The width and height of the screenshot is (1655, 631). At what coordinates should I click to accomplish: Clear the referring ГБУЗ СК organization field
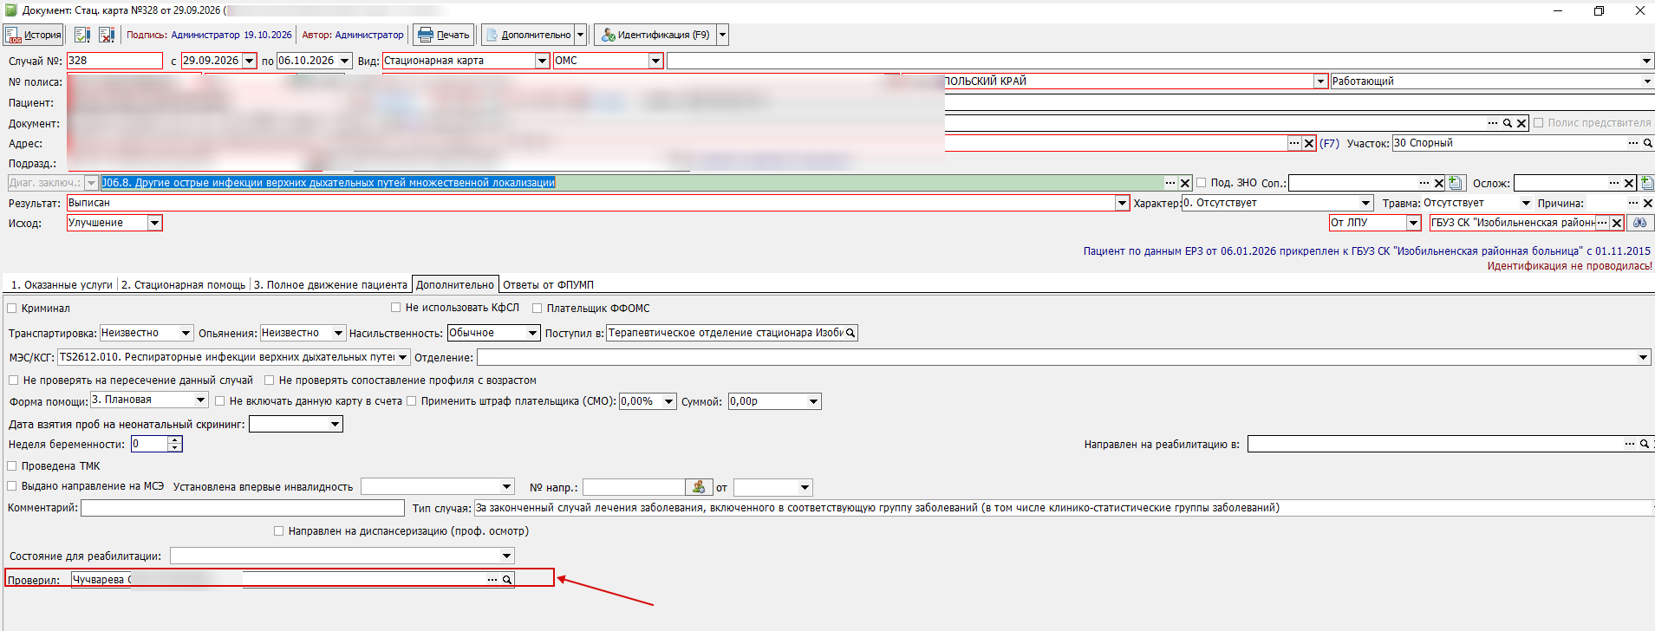(x=1617, y=223)
